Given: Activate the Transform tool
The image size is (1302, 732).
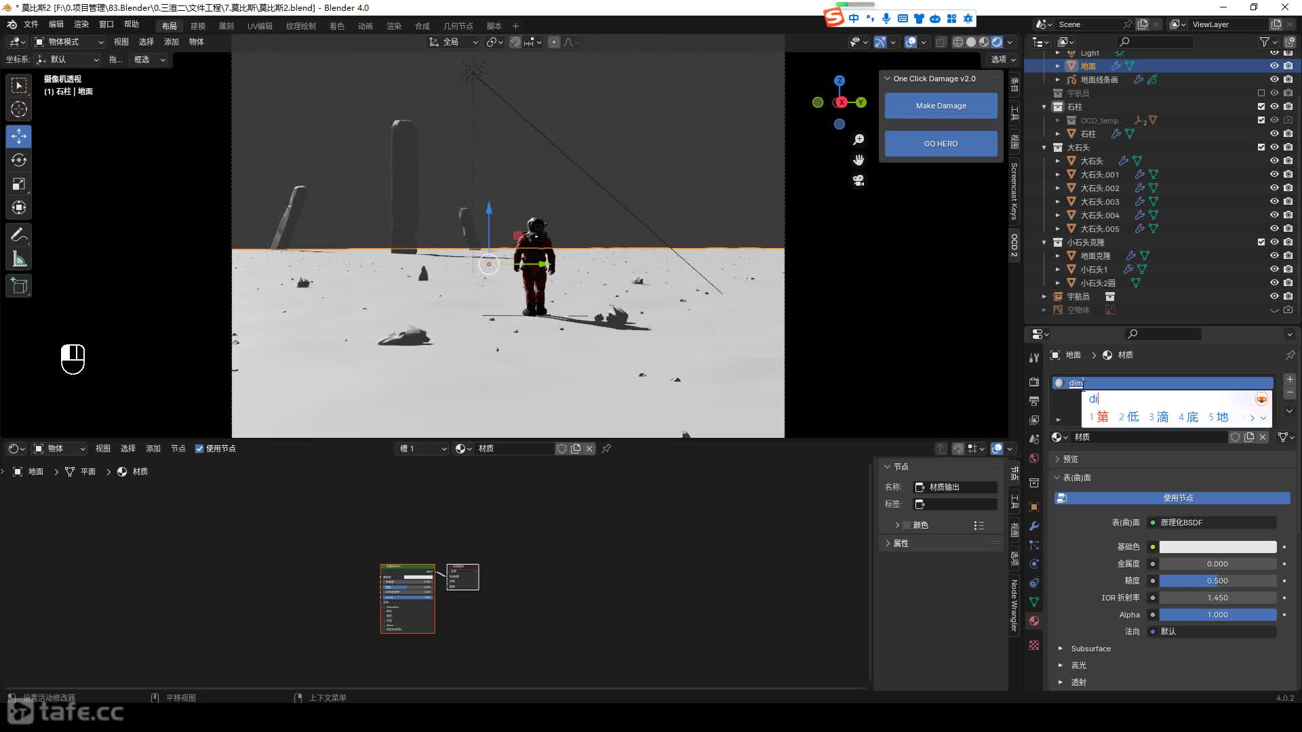Looking at the screenshot, I should [x=19, y=207].
